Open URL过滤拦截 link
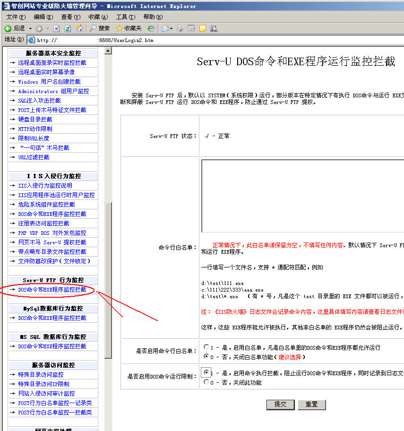This screenshot has width=404, height=431. (34, 157)
